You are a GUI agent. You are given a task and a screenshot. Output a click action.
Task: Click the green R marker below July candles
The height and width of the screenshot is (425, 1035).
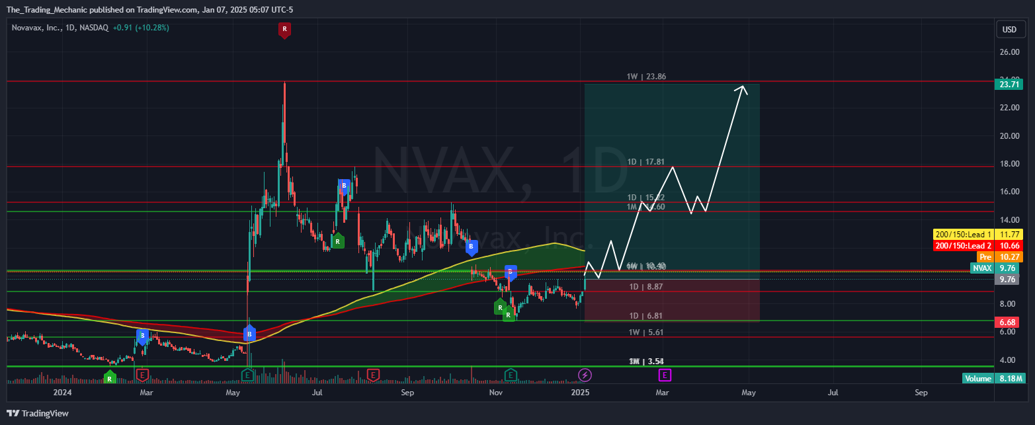pos(338,241)
